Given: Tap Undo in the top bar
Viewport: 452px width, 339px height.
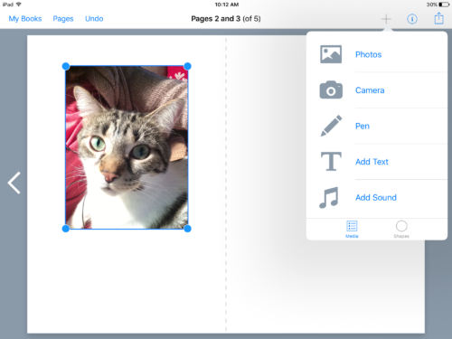Looking at the screenshot, I should (94, 19).
